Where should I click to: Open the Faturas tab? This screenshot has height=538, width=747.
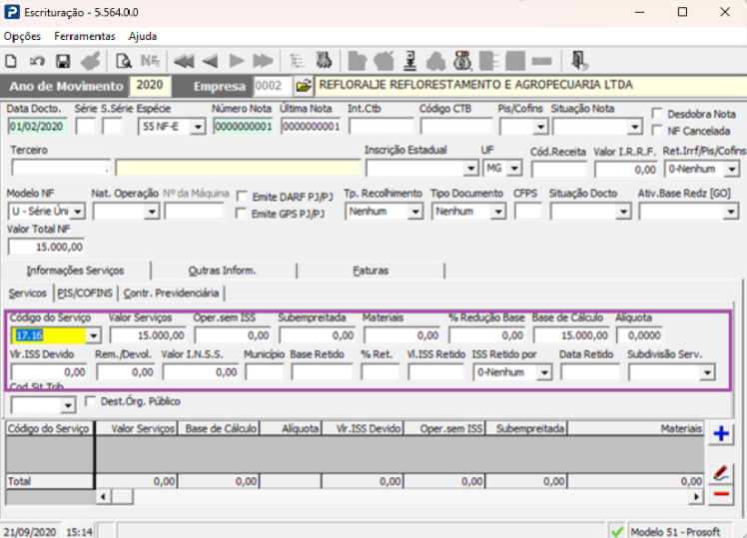pos(371,270)
